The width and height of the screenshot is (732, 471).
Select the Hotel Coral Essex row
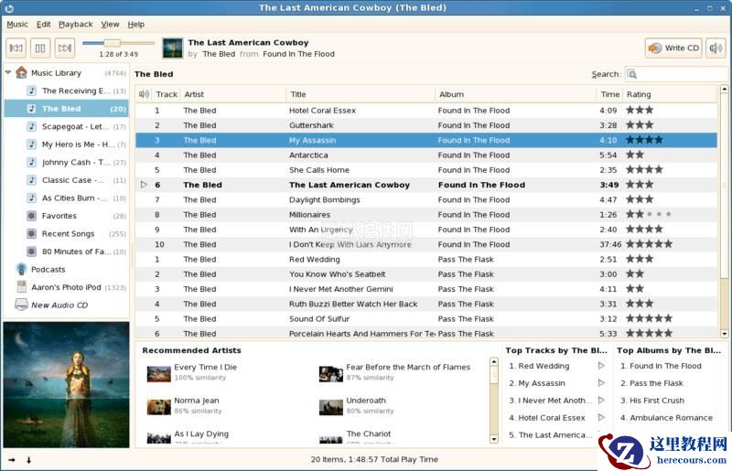pos(426,111)
